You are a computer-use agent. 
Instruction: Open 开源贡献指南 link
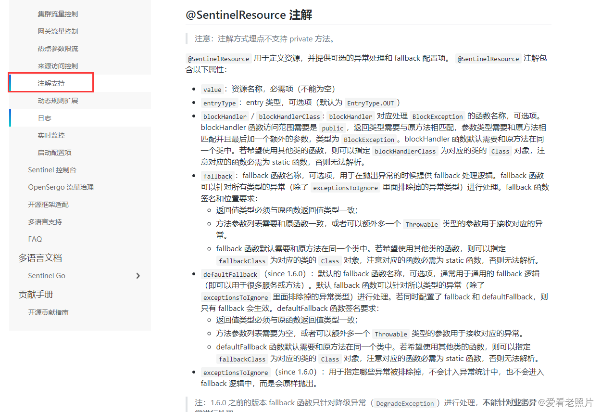(x=48, y=312)
